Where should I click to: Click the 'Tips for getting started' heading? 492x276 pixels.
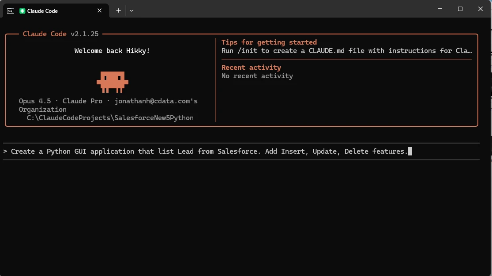tap(269, 42)
